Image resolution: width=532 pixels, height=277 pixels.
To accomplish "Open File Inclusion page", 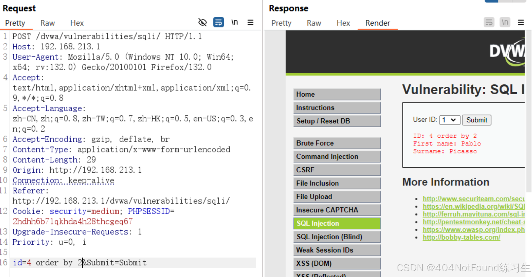I will tap(337, 183).
